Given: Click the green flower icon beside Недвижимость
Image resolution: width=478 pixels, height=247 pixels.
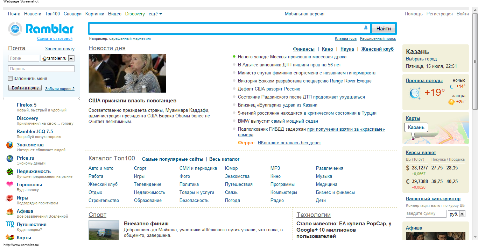Looking at the screenshot, I should point(10,172).
